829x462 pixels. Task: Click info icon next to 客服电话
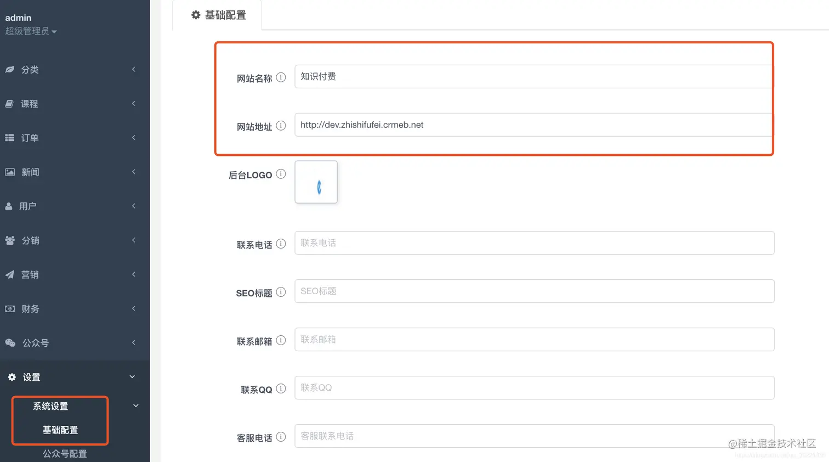click(281, 437)
